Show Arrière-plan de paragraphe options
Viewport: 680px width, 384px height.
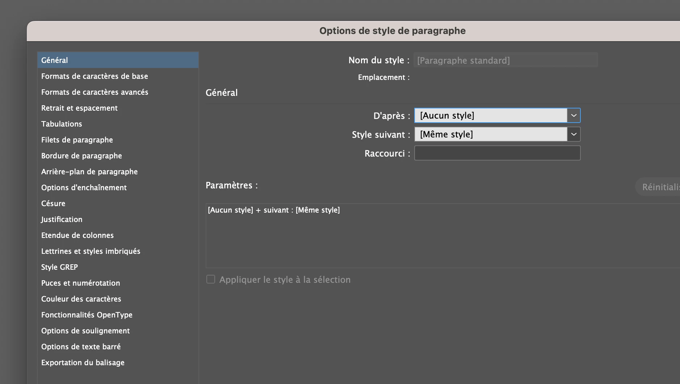(89, 172)
